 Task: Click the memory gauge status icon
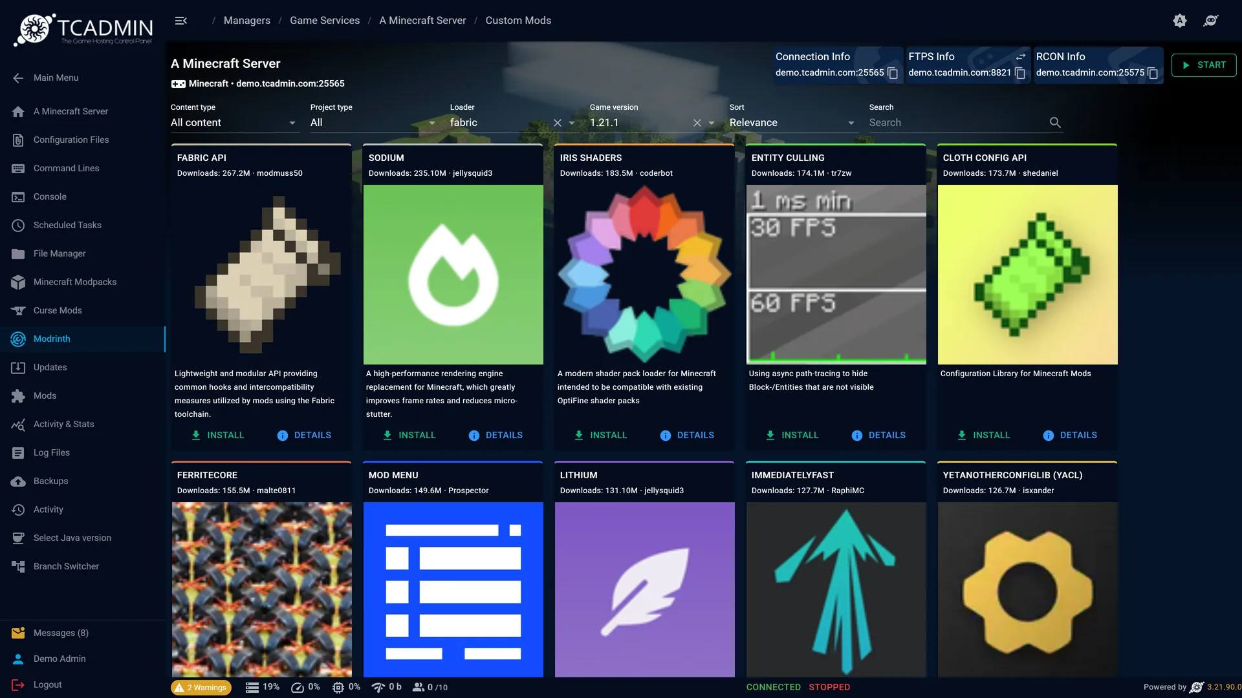tap(298, 687)
